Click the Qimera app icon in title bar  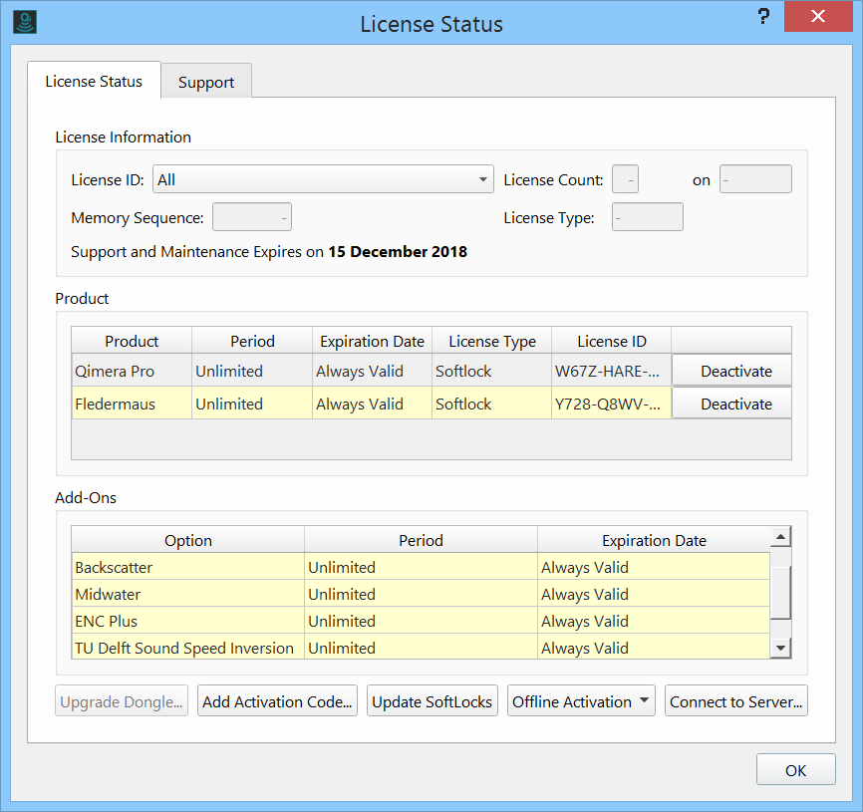[x=25, y=23]
